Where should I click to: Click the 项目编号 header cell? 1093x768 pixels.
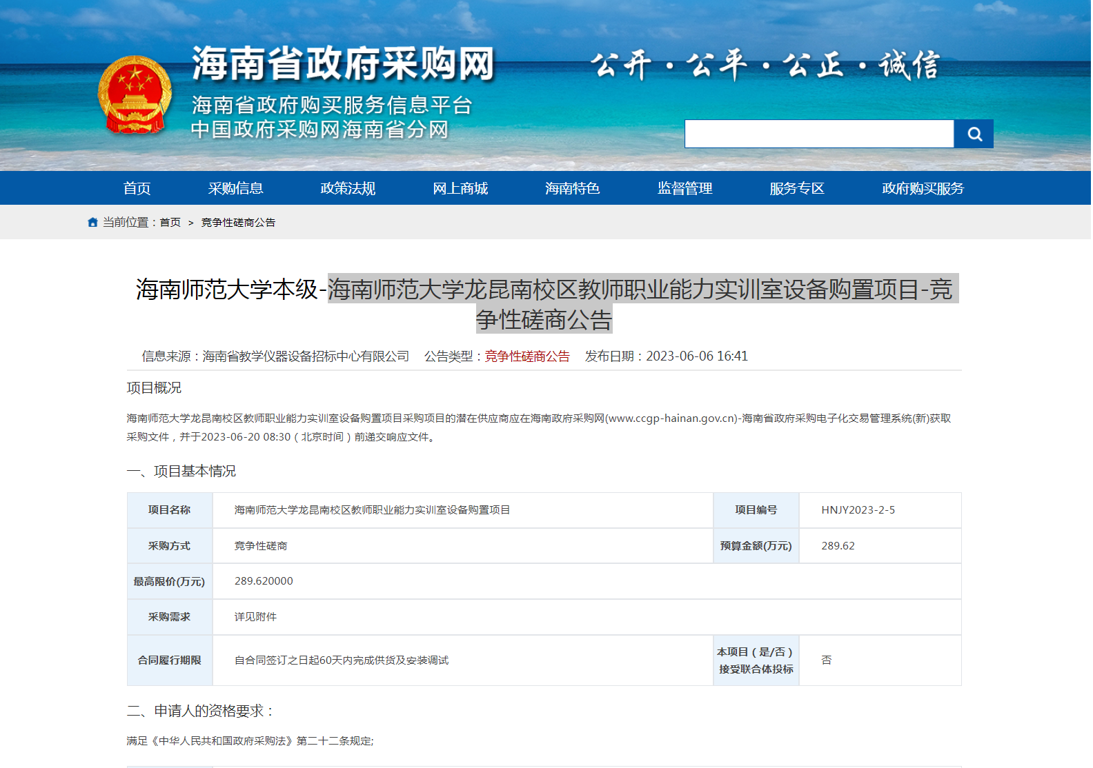(756, 510)
